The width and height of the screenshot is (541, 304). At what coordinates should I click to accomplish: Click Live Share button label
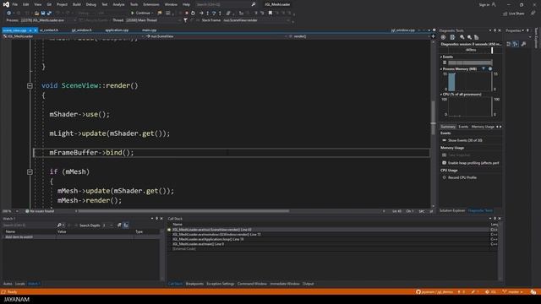click(516, 14)
